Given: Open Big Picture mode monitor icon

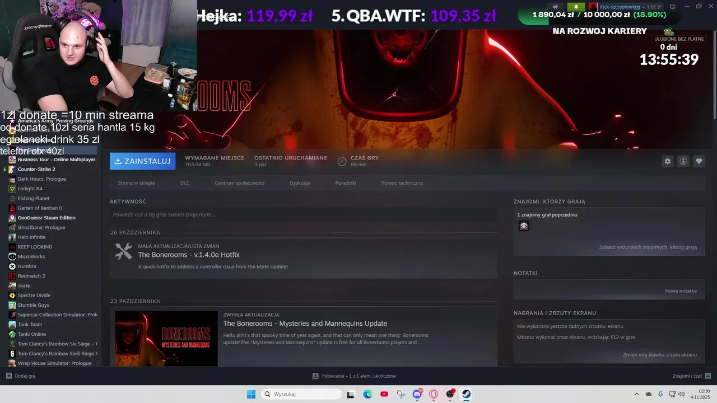Looking at the screenshot, I should (x=673, y=7).
